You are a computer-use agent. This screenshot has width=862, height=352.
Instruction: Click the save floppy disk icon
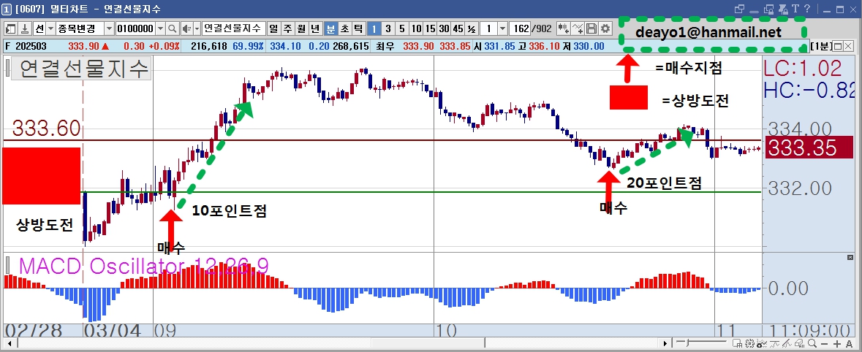point(591,28)
